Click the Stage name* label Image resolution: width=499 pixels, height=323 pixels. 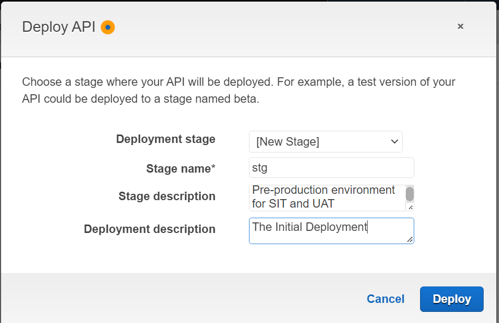pos(181,169)
